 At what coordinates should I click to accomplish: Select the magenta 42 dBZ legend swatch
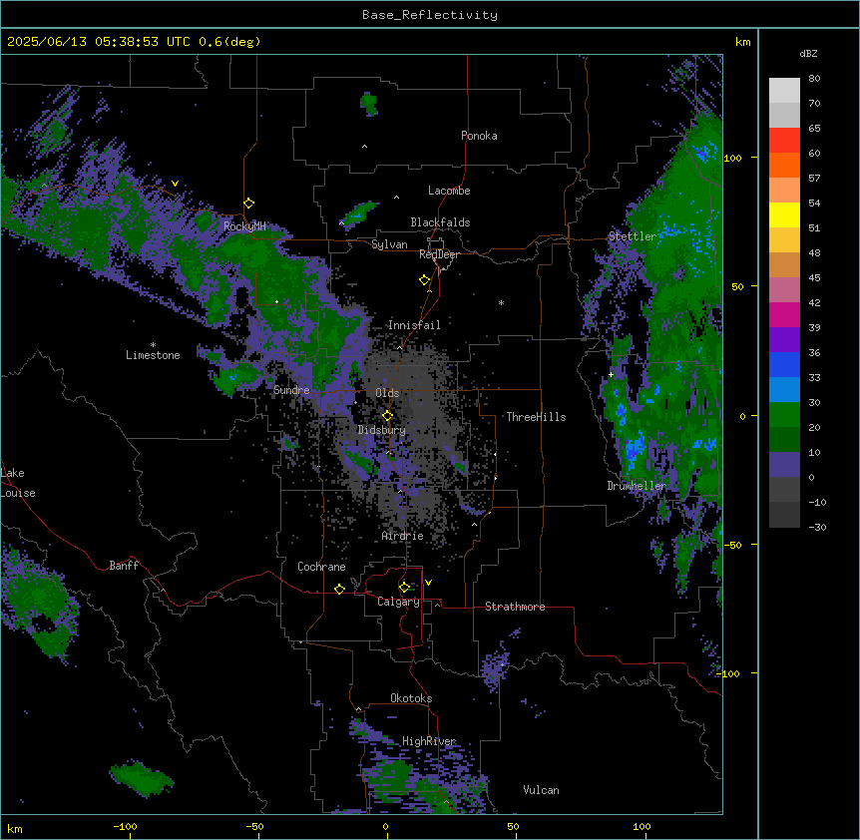coord(784,314)
